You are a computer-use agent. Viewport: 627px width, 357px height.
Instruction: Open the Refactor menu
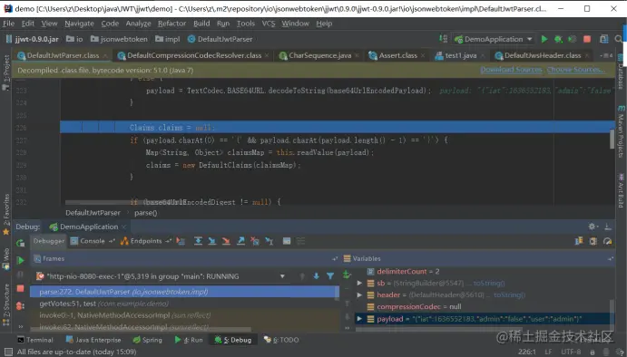pyautogui.click(x=171, y=24)
